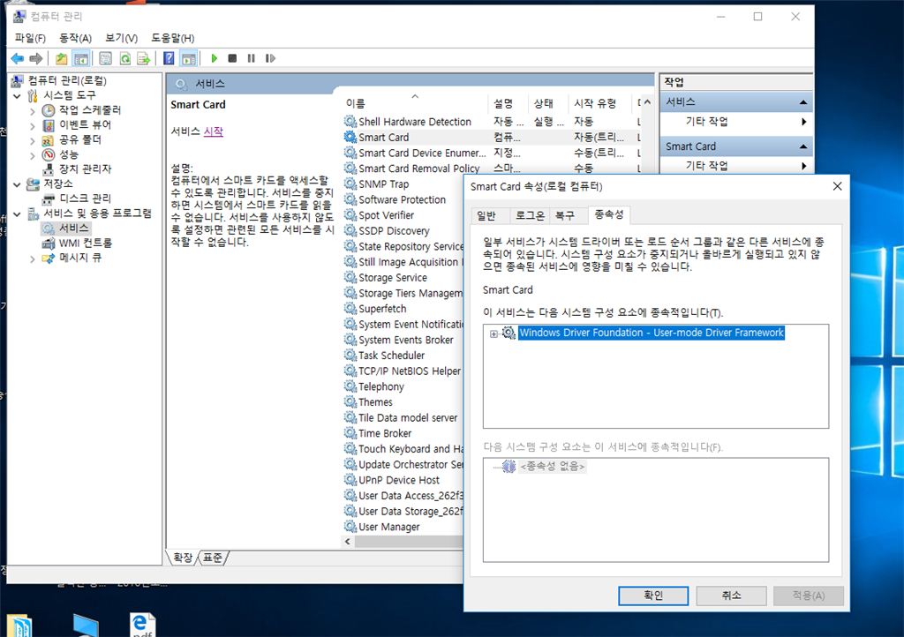Click the Pause Service icon
904x637 pixels.
(252, 58)
